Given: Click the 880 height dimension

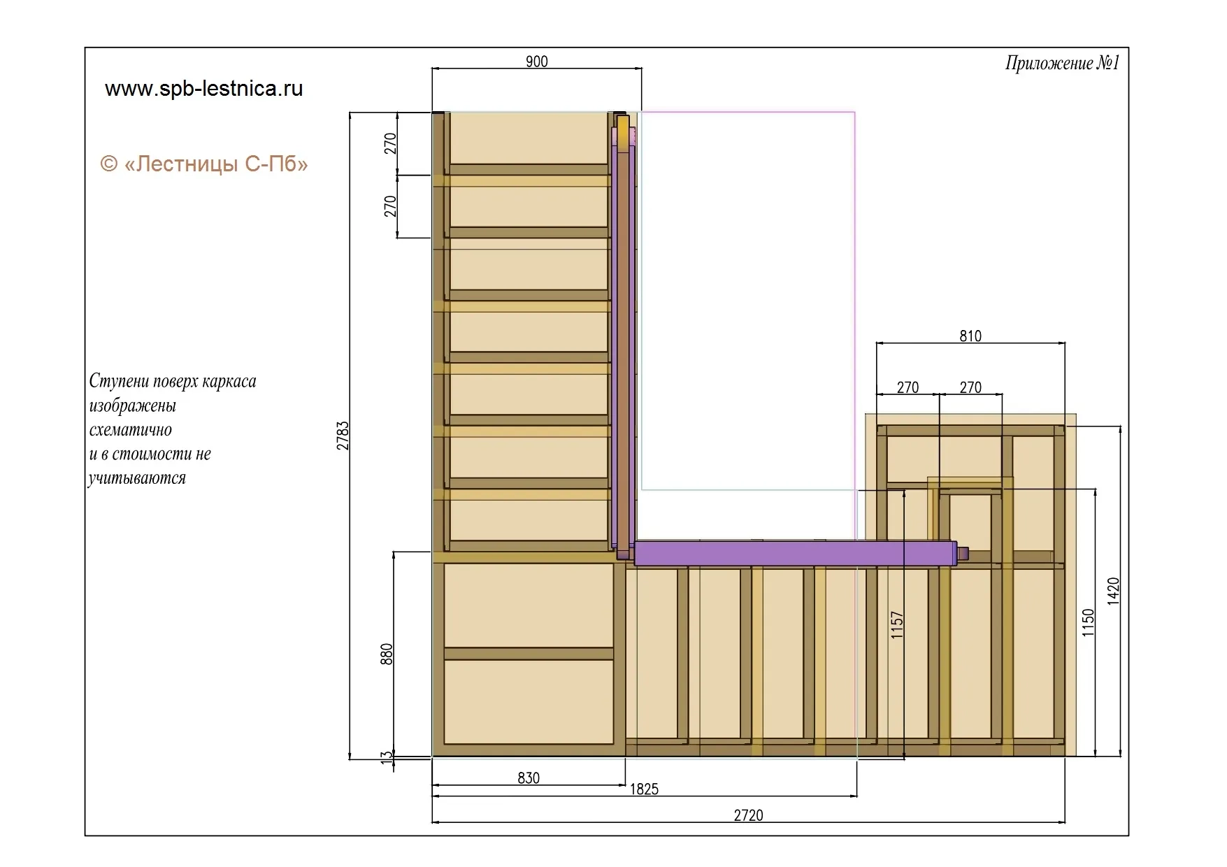Looking at the screenshot, I should [387, 654].
